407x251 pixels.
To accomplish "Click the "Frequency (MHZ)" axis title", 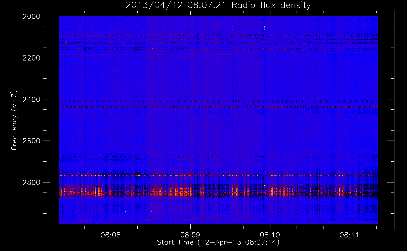I will coord(15,120).
